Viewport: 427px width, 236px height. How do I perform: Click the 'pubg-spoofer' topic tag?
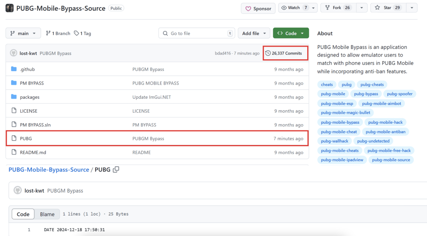tap(399, 94)
